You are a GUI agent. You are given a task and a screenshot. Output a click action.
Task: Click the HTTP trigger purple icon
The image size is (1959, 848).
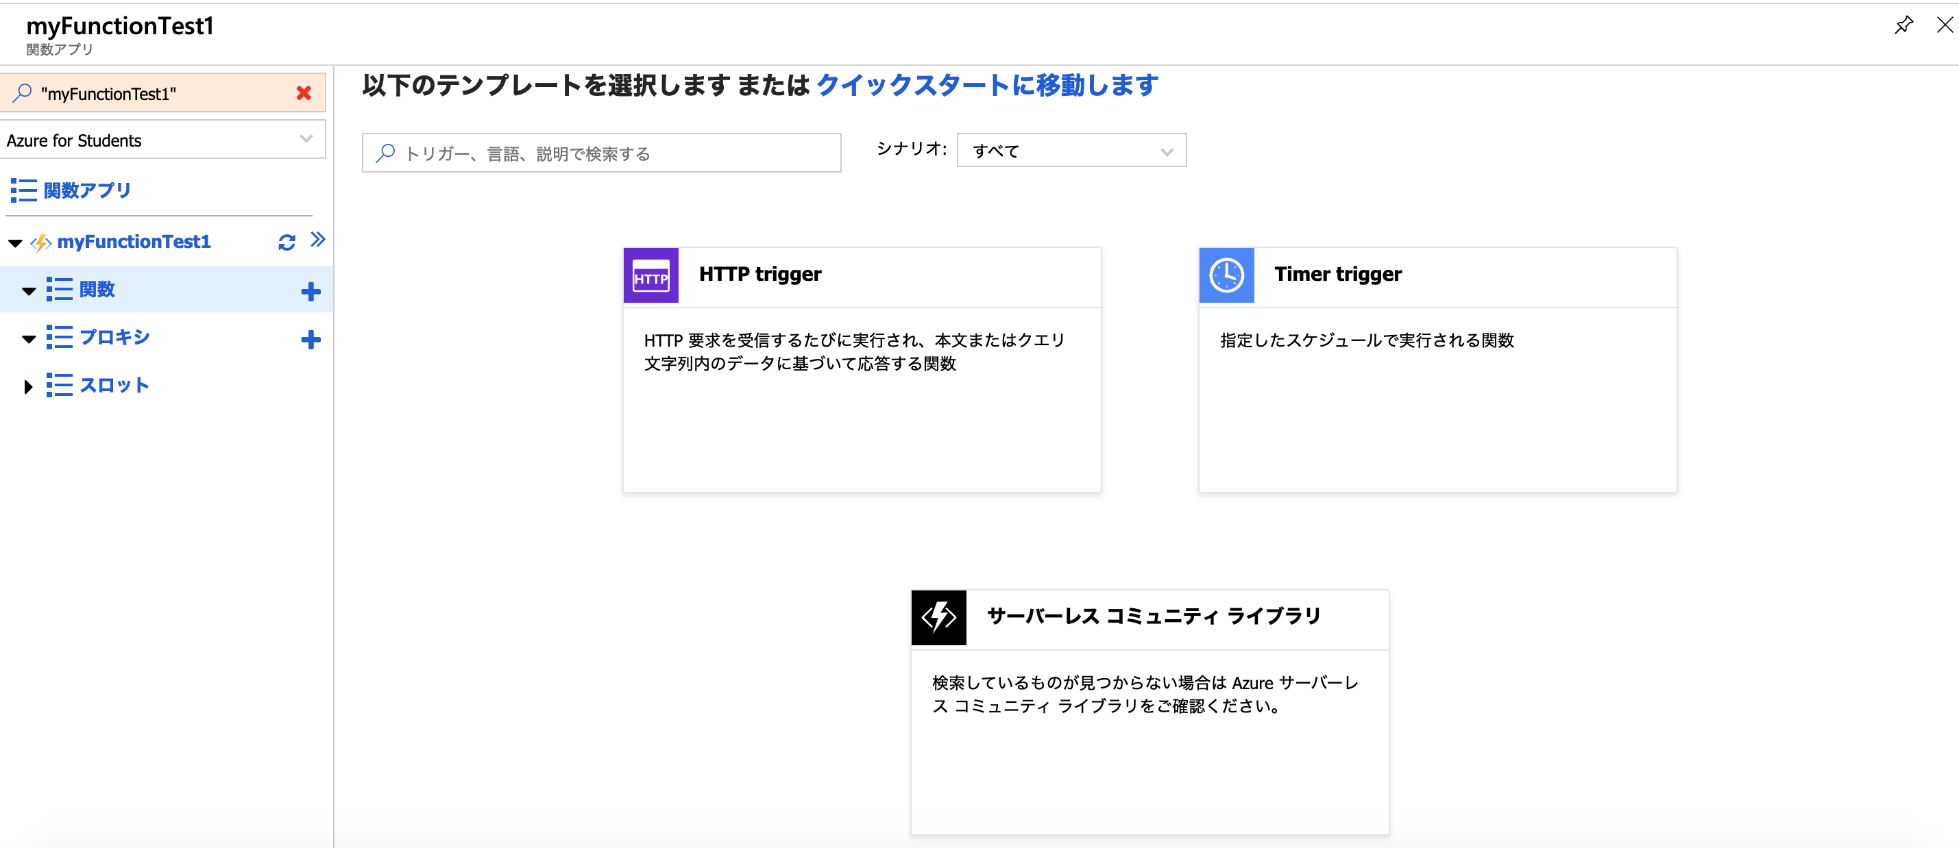[650, 275]
